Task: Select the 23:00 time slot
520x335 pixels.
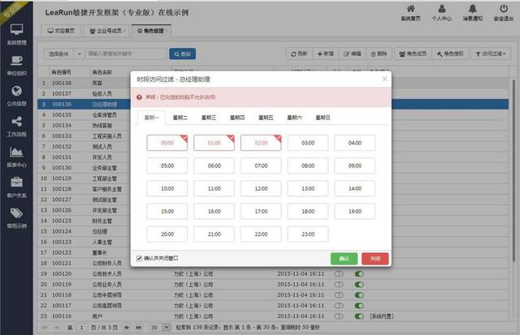Action: 308,234
